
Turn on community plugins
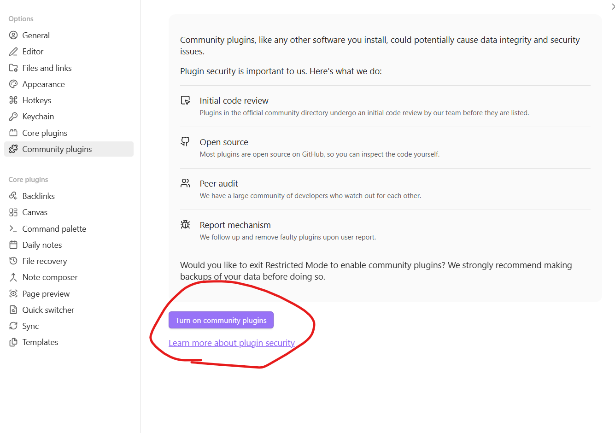(221, 320)
